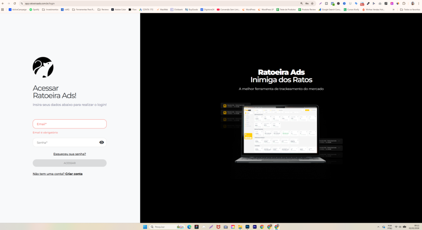
Task: Open Premiere Pro from the taskbar
Action: click(x=255, y=227)
